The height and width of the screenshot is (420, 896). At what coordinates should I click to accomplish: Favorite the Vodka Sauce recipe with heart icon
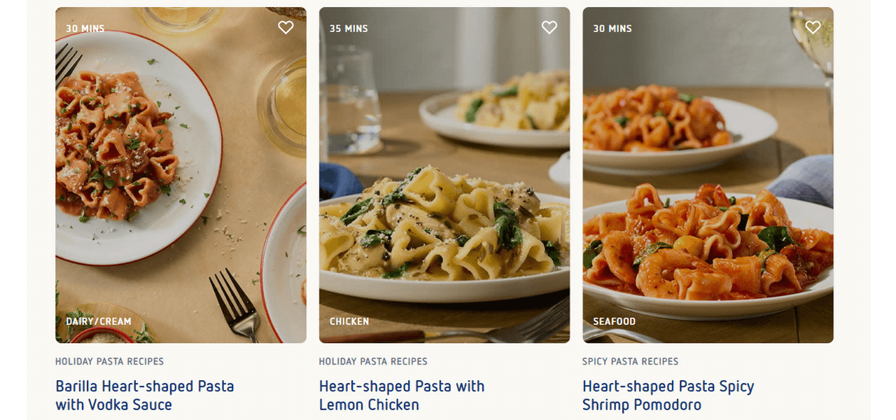point(286,27)
